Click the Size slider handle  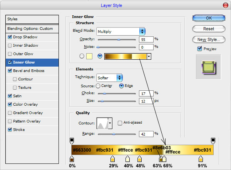pos(102,101)
